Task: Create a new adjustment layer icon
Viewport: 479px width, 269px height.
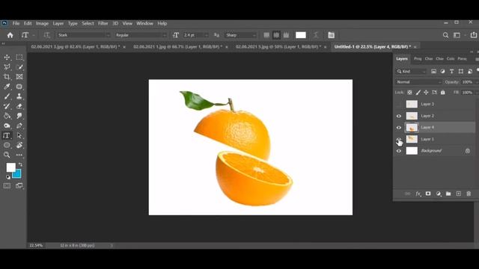Action: click(439, 194)
